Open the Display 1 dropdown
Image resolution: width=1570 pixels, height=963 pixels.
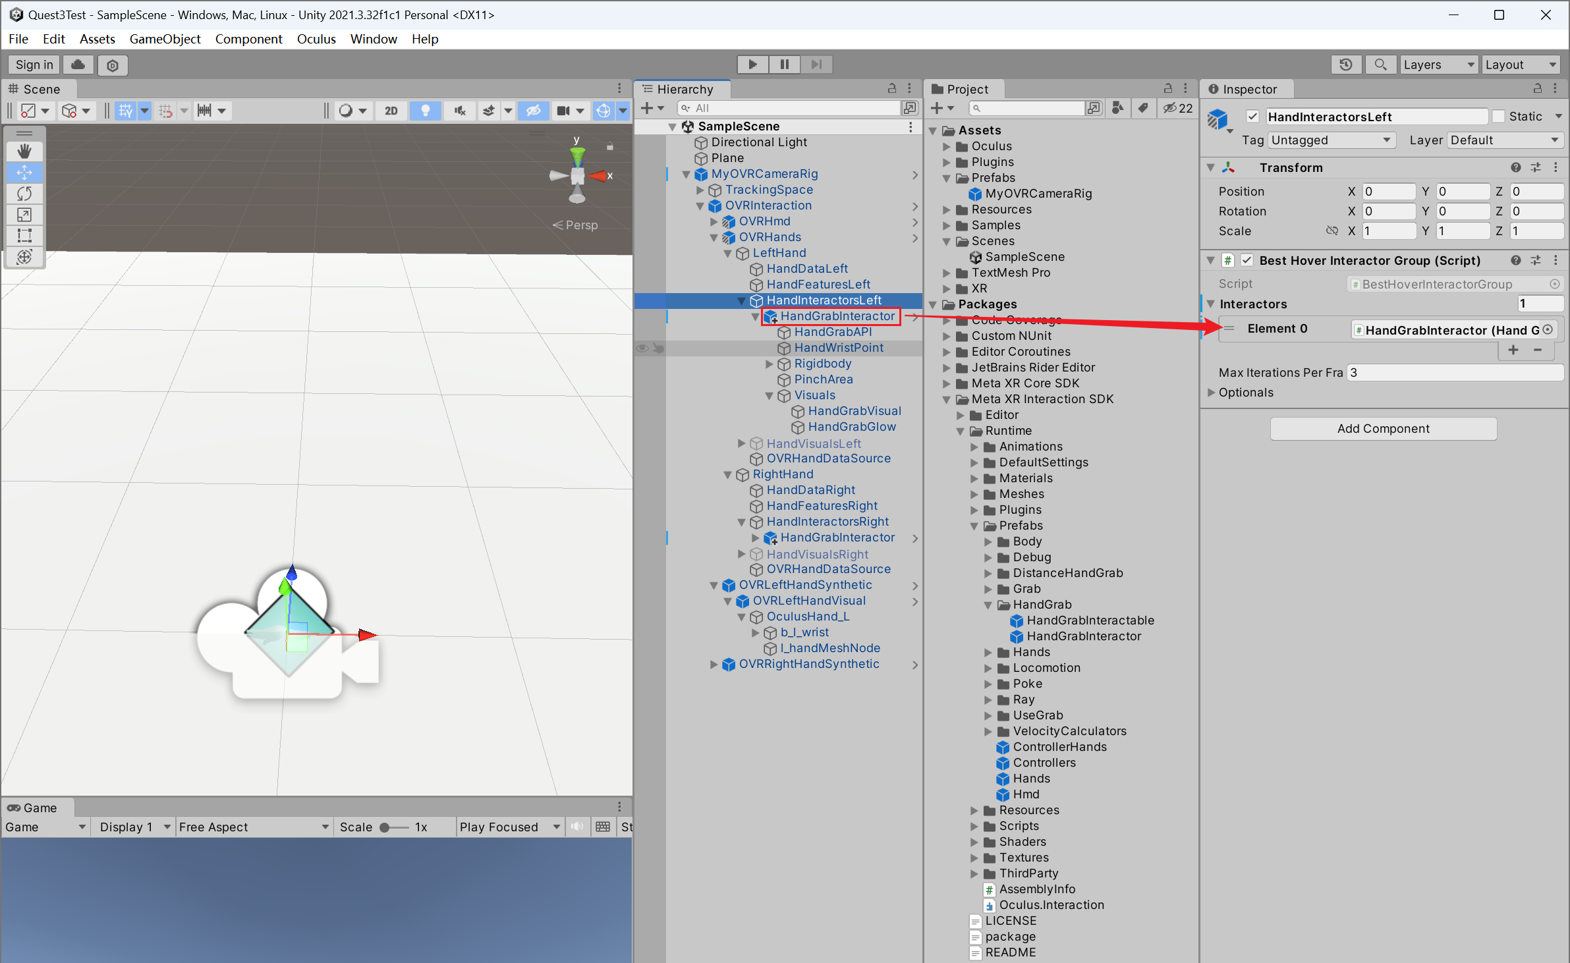(x=135, y=827)
